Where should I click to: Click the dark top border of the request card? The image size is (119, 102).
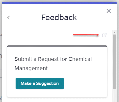point(57,46)
